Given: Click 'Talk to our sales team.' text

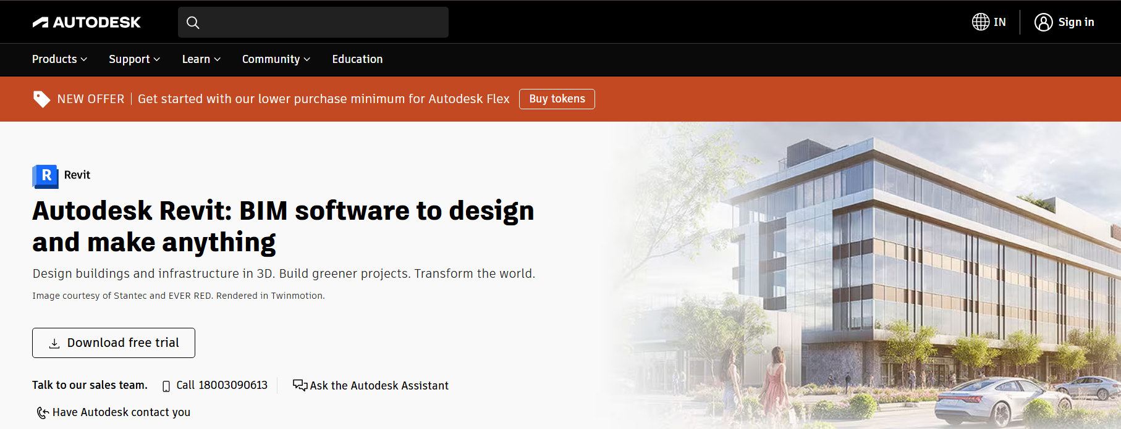Looking at the screenshot, I should [x=90, y=385].
